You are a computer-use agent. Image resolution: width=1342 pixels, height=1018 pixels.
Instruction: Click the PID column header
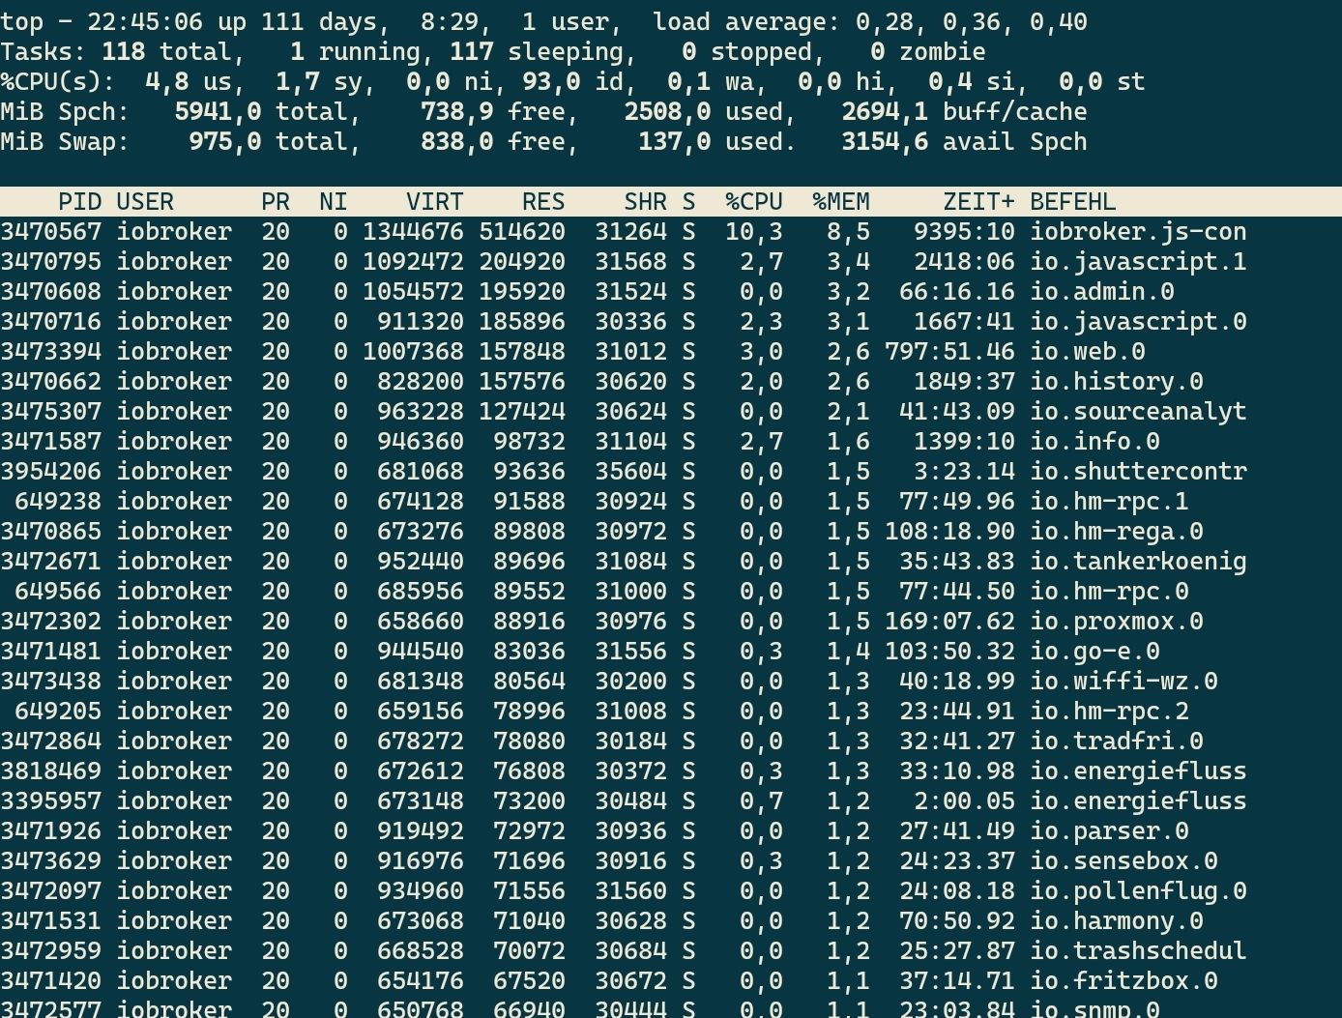[x=79, y=202]
